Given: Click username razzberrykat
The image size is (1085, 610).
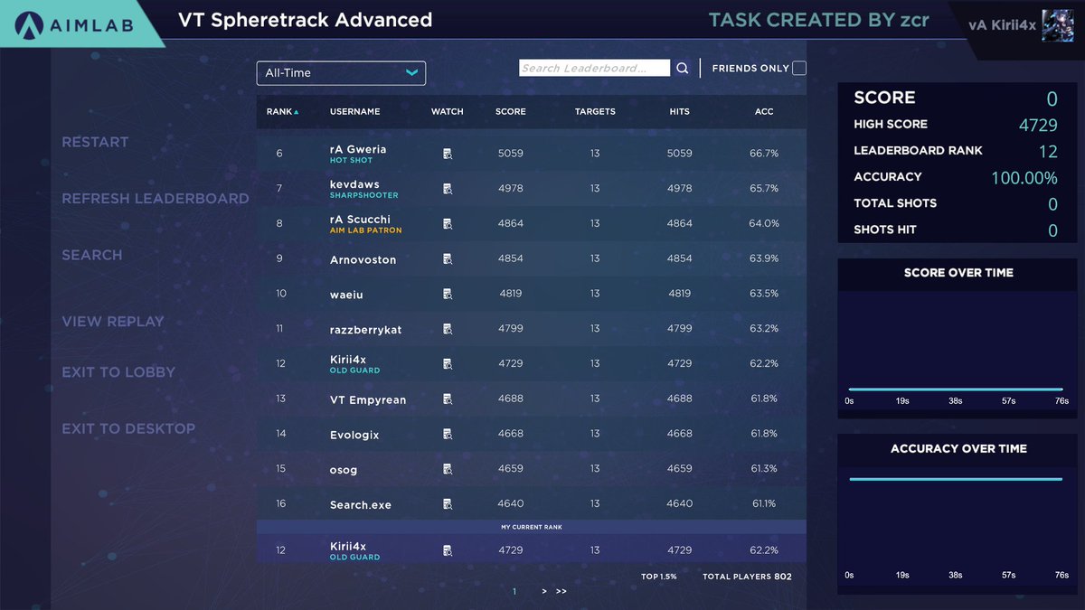Looking at the screenshot, I should [365, 330].
